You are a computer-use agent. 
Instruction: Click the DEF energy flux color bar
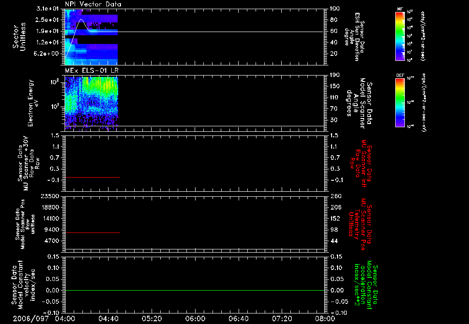click(x=400, y=103)
